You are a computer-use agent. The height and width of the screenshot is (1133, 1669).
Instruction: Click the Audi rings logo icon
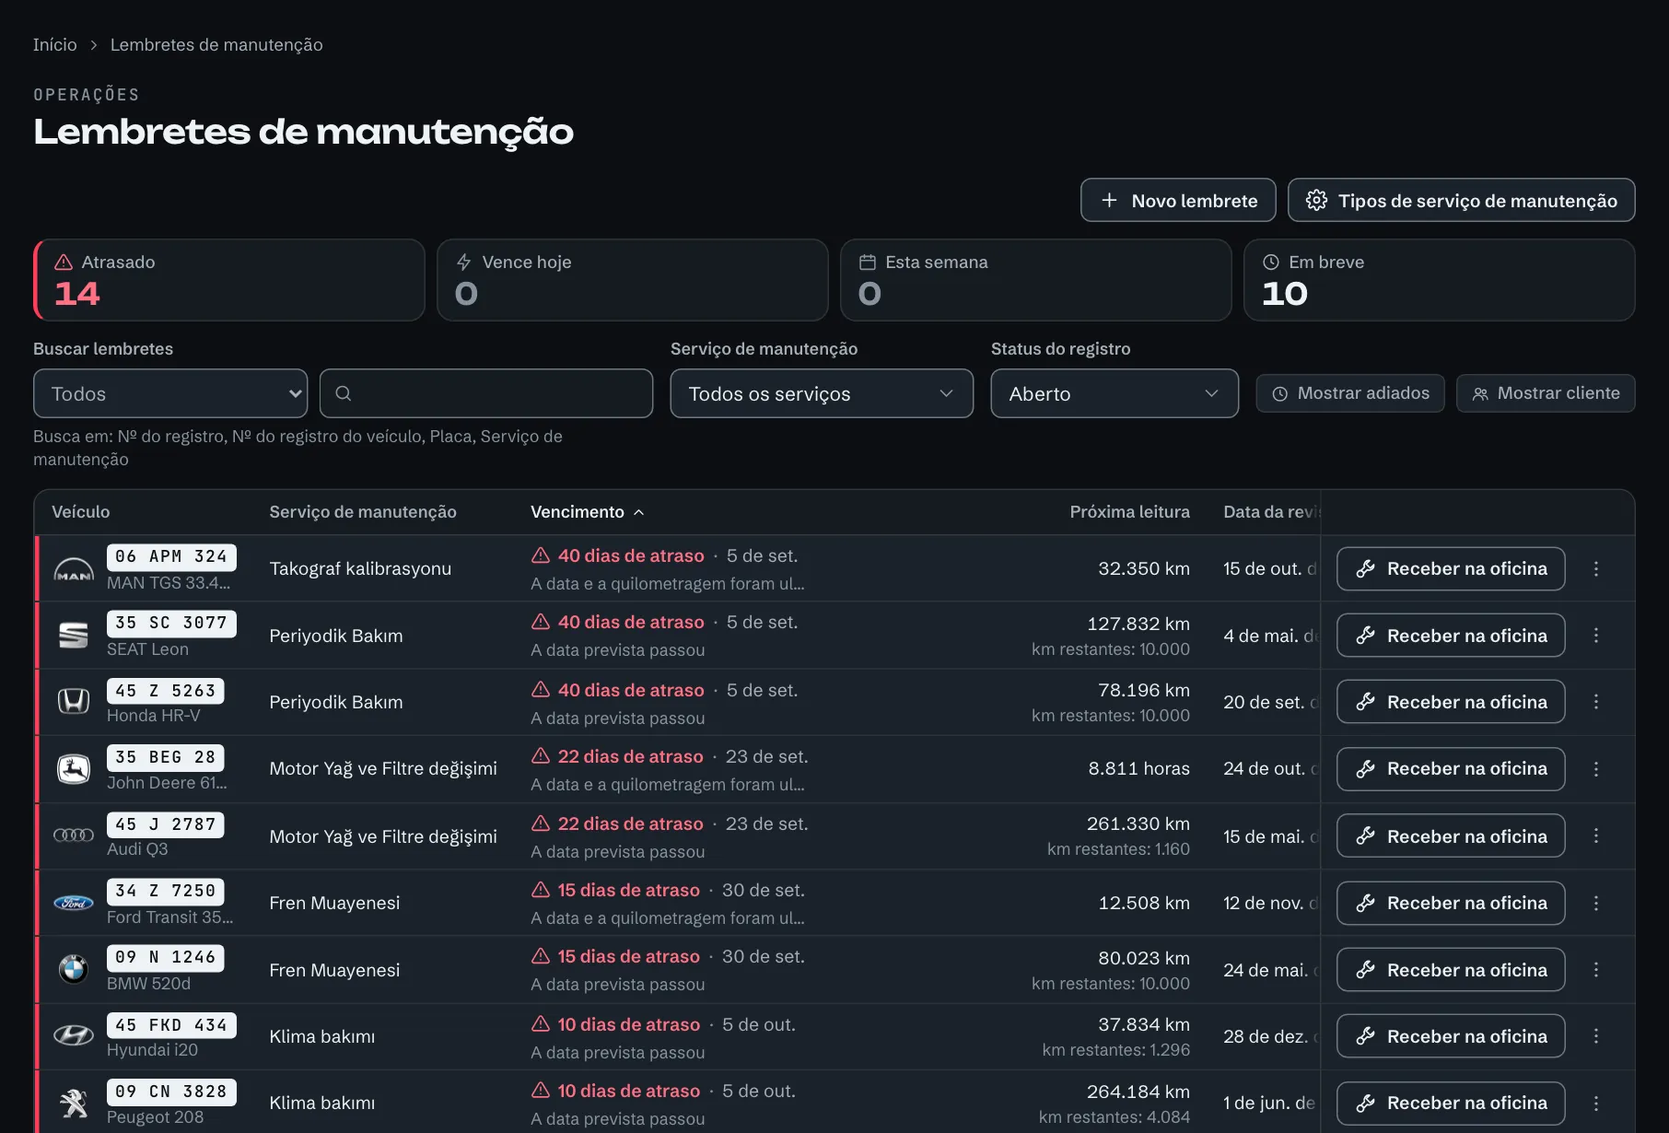click(x=74, y=835)
